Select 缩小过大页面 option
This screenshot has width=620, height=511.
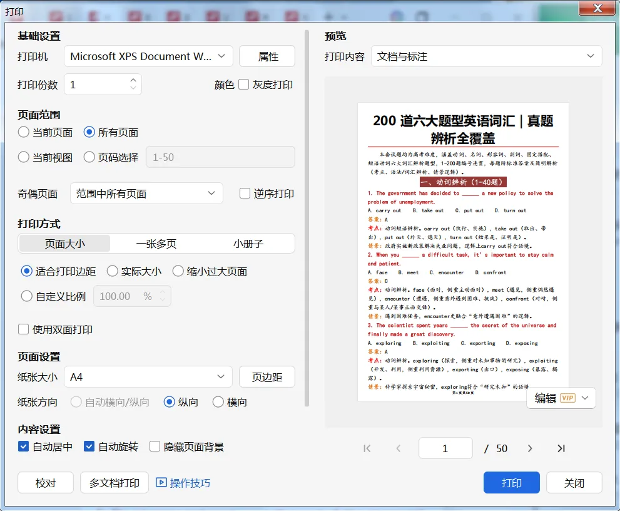click(178, 271)
